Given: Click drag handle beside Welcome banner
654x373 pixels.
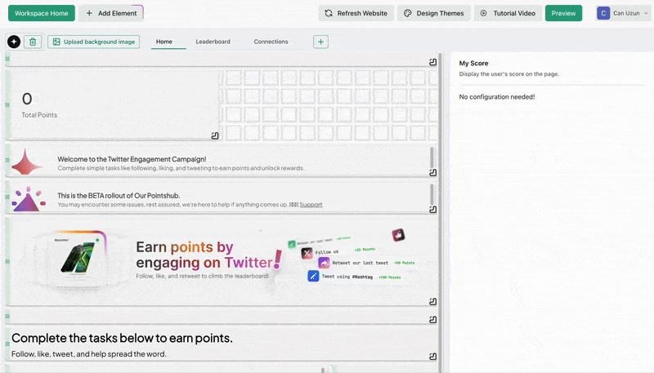Looking at the screenshot, I should (x=7, y=160).
